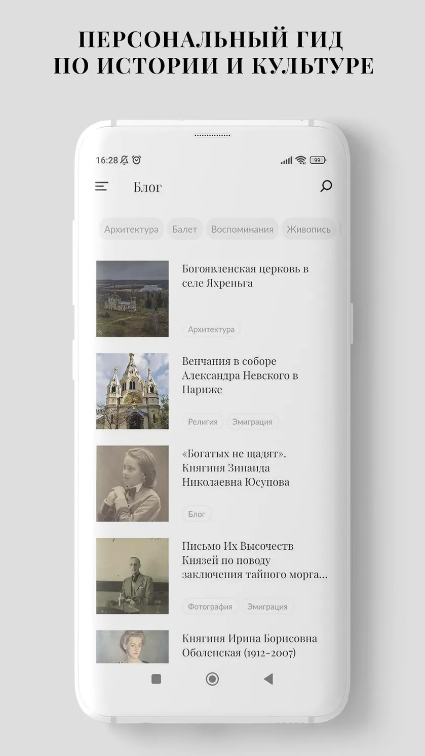
Task: Tap the Эмиграция tag beside Фотография
Action: tap(267, 607)
